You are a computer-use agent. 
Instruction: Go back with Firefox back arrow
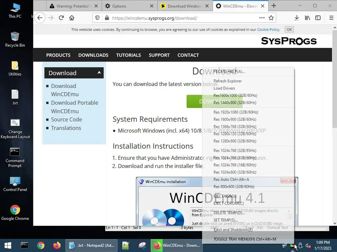point(40,18)
